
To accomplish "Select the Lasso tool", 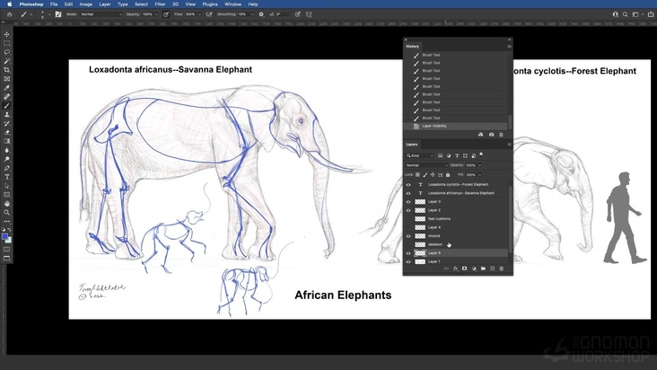I will point(6,52).
